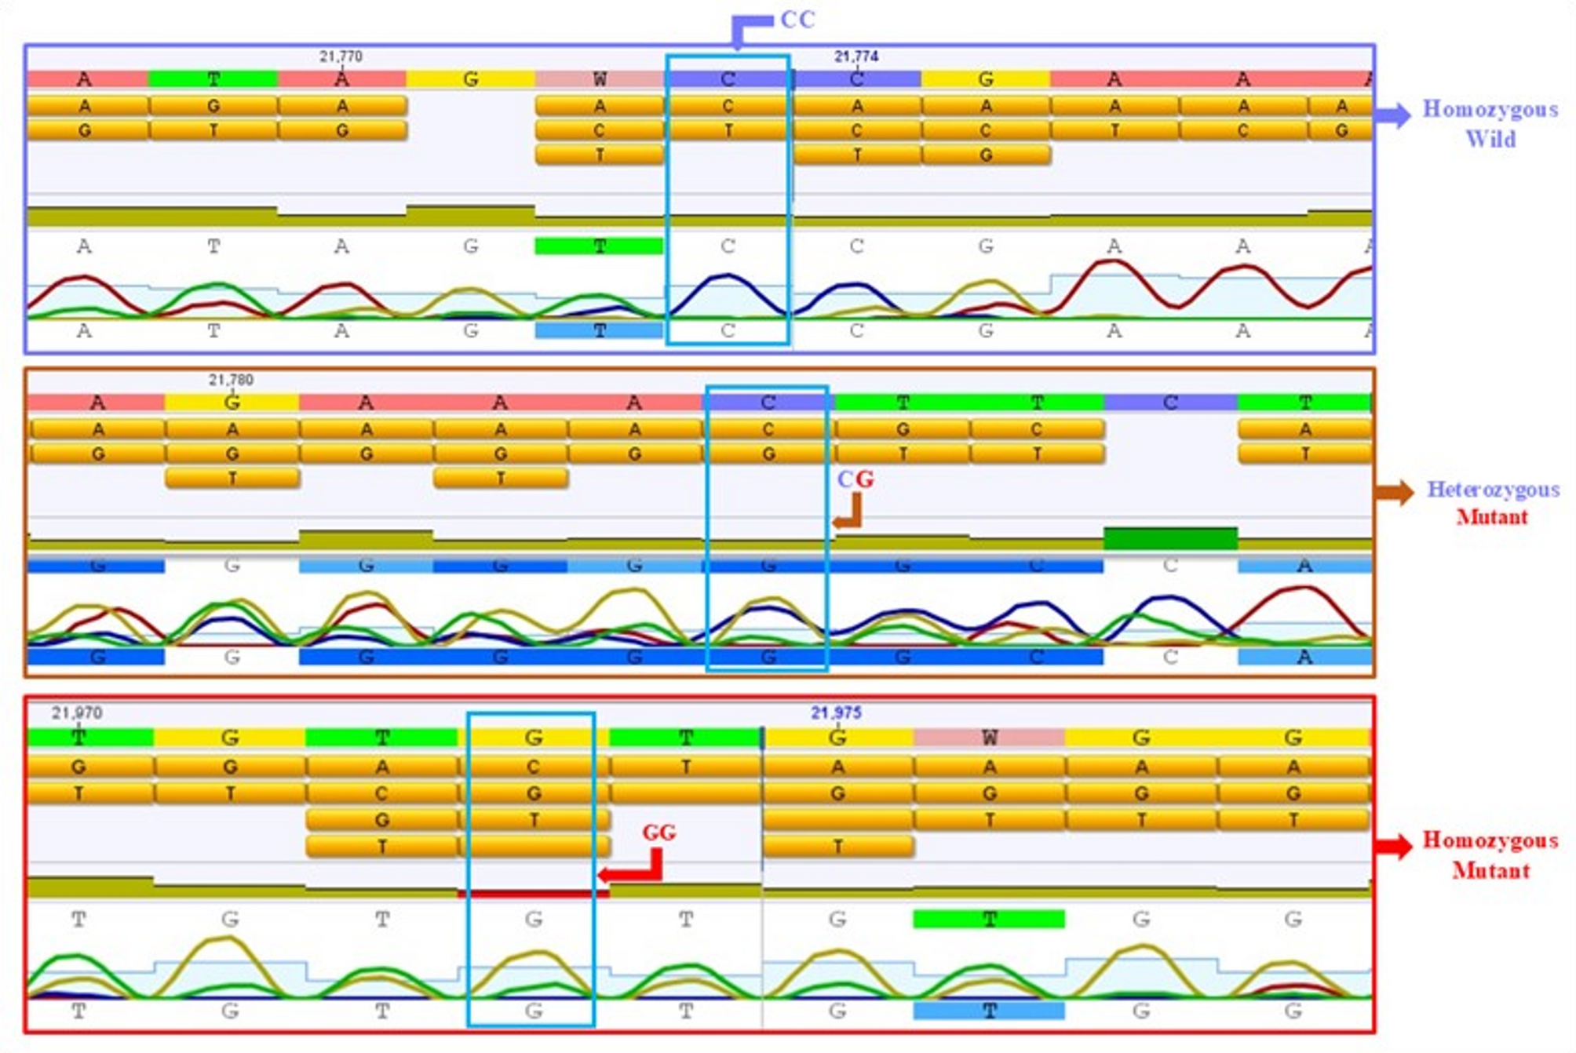Select position marker 21,780 in middle panel
This screenshot has height=1053, width=1576.
click(231, 380)
